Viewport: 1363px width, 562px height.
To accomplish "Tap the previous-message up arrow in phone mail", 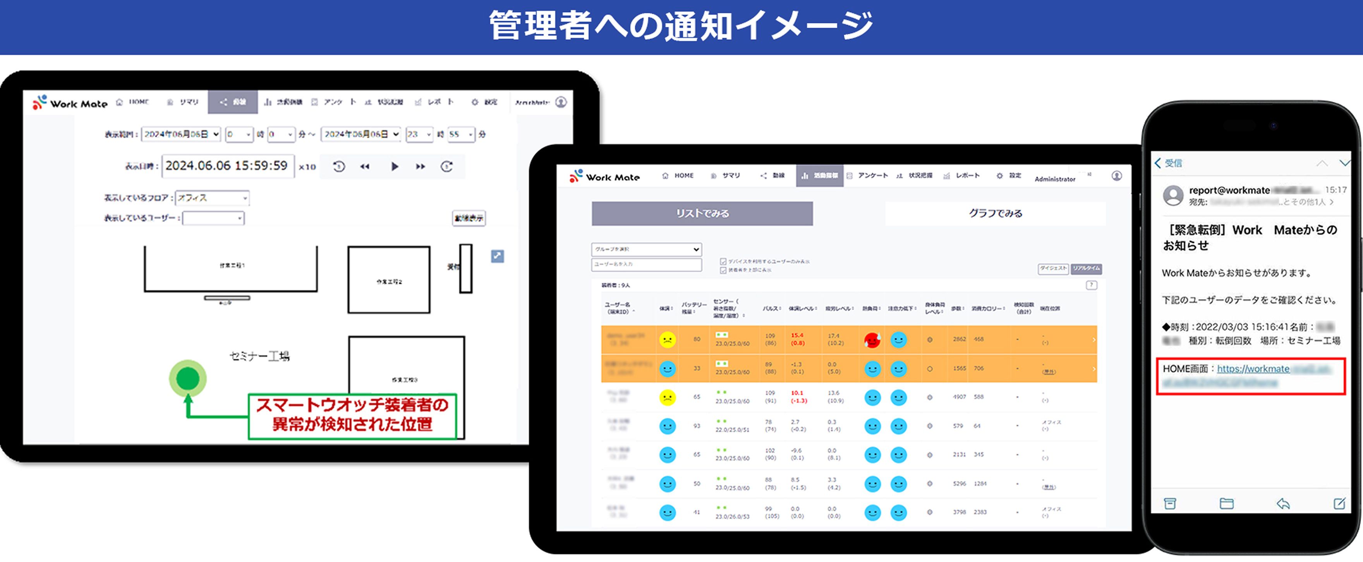I will click(x=1322, y=163).
